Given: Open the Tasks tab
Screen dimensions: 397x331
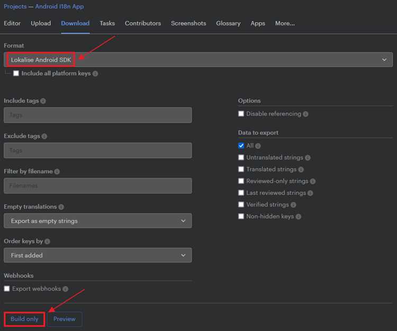Looking at the screenshot, I should click(107, 23).
